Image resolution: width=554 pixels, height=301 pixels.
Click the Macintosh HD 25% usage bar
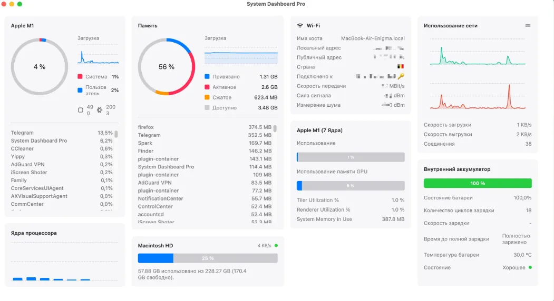tap(208, 258)
